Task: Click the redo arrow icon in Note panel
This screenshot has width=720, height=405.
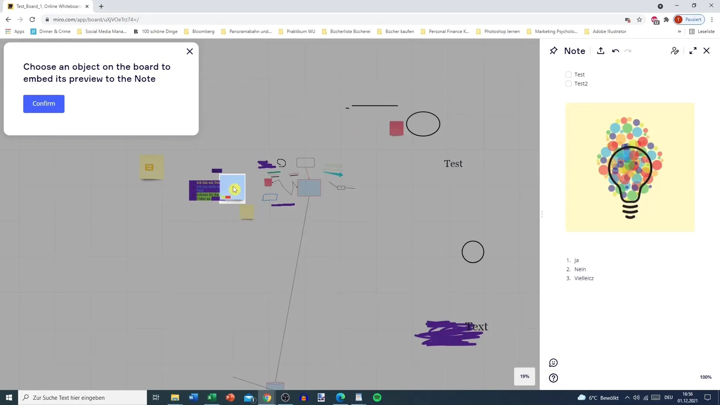Action: pyautogui.click(x=627, y=51)
